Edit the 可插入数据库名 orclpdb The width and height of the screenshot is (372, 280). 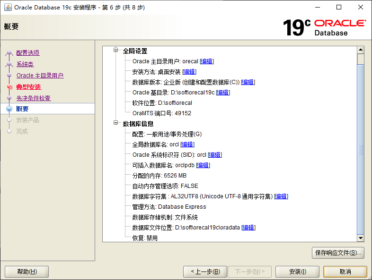click(x=203, y=165)
